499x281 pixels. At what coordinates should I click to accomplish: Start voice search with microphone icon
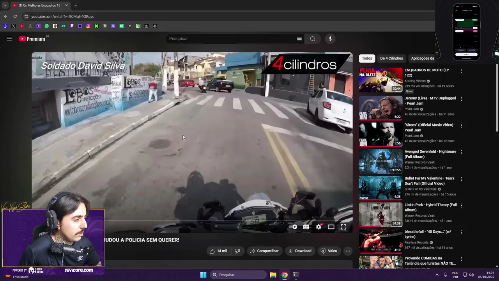(x=330, y=39)
